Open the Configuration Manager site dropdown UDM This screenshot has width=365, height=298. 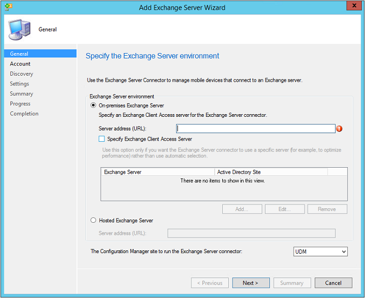tap(320, 251)
